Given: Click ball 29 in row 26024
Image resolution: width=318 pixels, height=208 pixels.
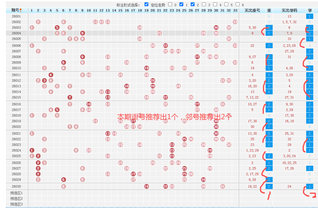Looking at the screenshot, I should pyautogui.click(x=210, y=150).
